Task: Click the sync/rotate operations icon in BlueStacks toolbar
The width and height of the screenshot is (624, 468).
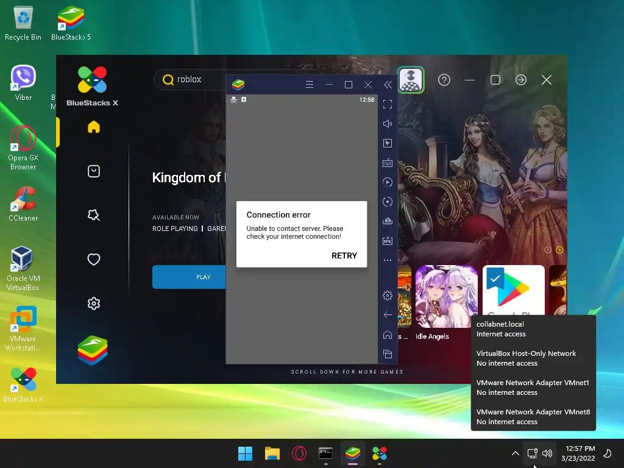Action: [388, 202]
